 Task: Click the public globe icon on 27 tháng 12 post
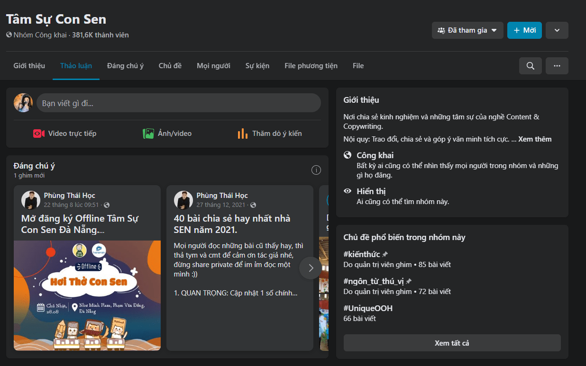coord(253,205)
